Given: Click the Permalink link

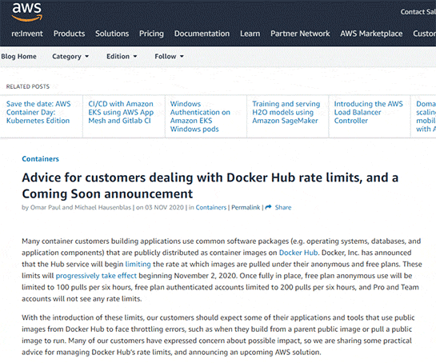Looking at the screenshot, I should pyautogui.click(x=246, y=207).
